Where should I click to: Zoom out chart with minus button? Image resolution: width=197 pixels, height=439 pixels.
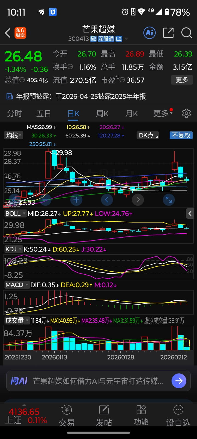pos(45,200)
